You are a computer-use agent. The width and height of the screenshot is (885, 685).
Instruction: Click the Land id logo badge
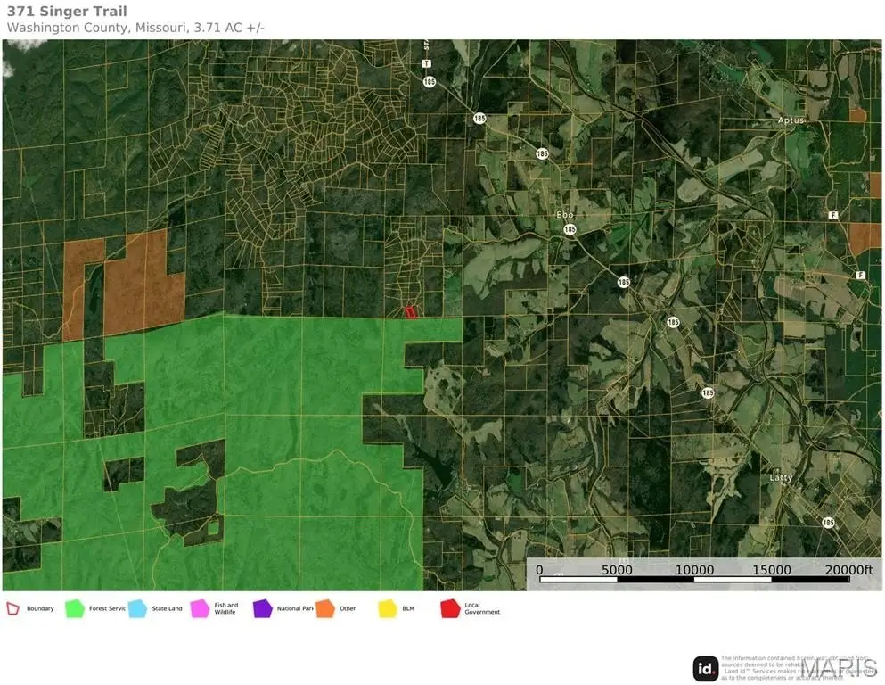[x=706, y=668]
